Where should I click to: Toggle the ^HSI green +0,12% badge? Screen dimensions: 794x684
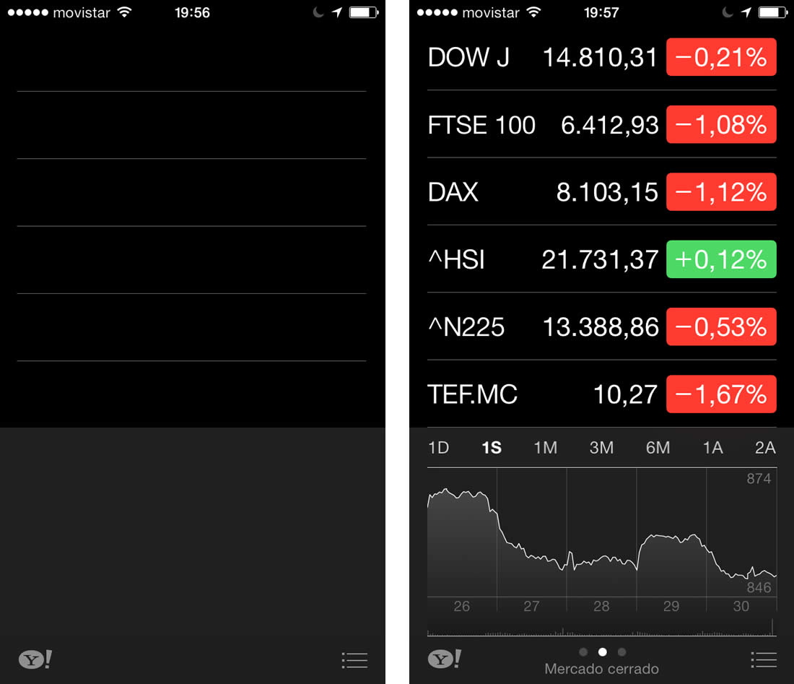pyautogui.click(x=720, y=259)
